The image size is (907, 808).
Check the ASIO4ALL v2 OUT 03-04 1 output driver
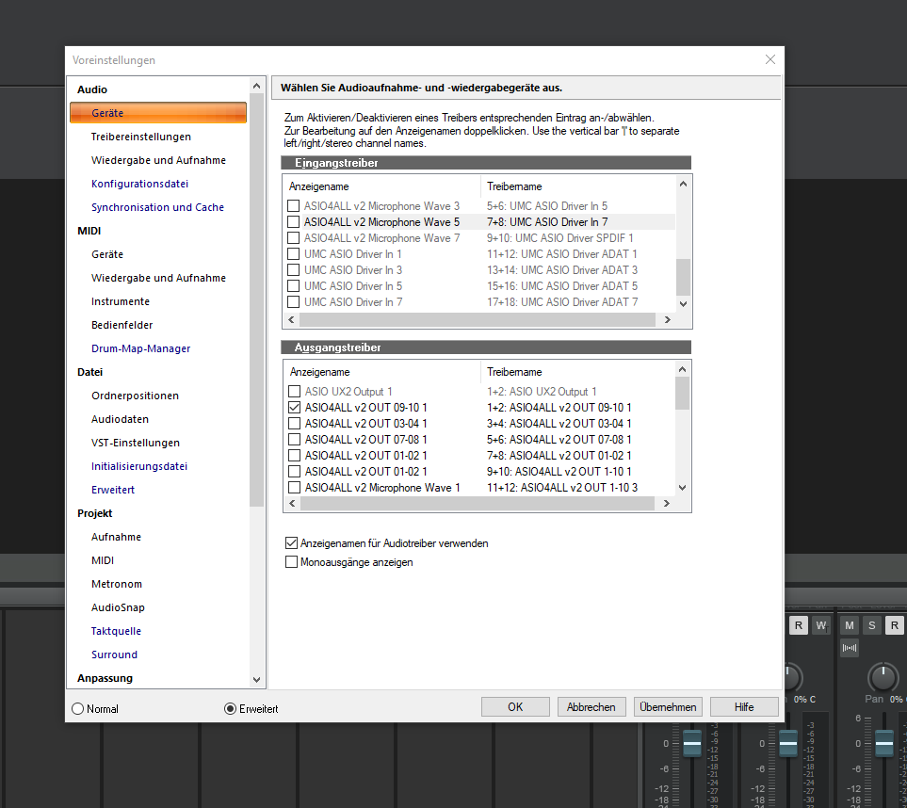(295, 424)
